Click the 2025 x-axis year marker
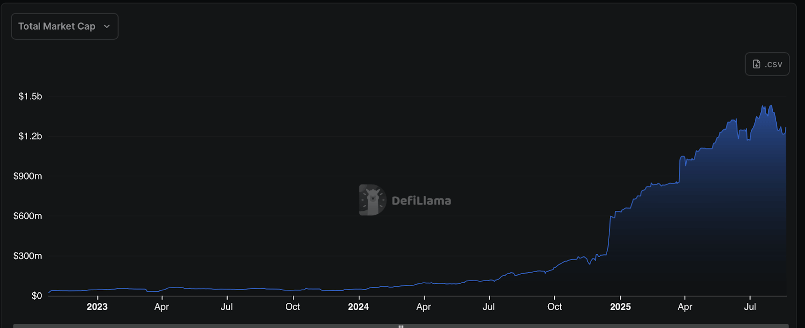Screen dimensions: 805x328 point(620,307)
